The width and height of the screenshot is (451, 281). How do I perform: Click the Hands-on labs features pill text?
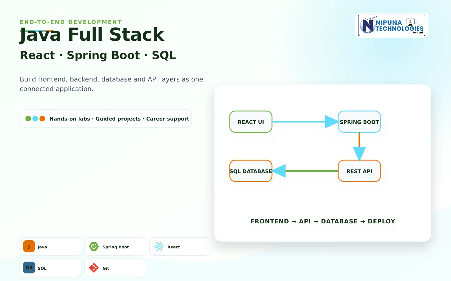[x=119, y=119]
